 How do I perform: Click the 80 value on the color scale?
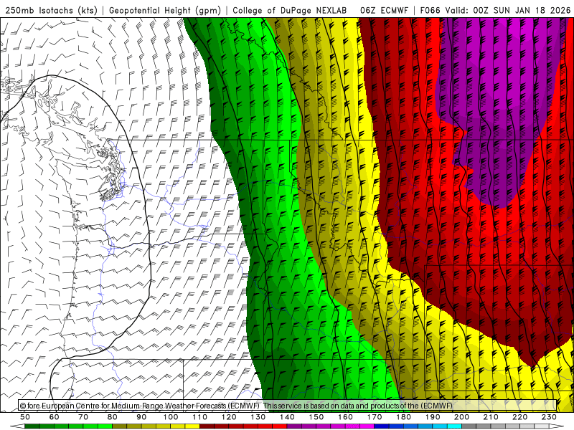point(113,417)
